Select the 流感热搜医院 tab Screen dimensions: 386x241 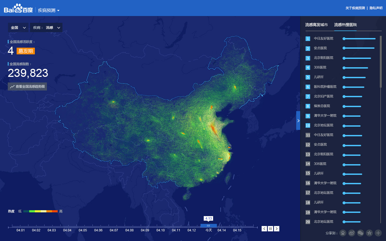click(x=345, y=25)
